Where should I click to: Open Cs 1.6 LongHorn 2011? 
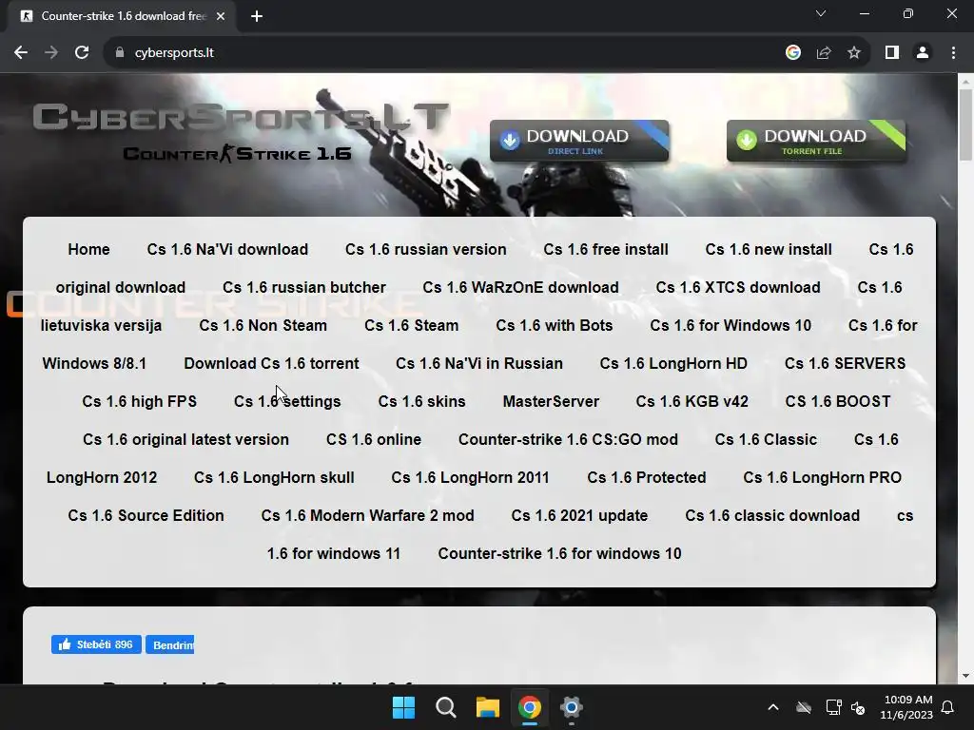[470, 477]
